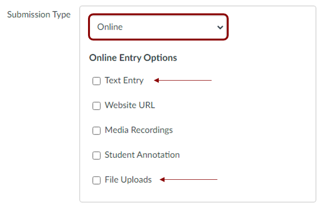Click the tail end of the File Uploads arrow
This screenshot has height=206, width=321.
click(x=217, y=180)
